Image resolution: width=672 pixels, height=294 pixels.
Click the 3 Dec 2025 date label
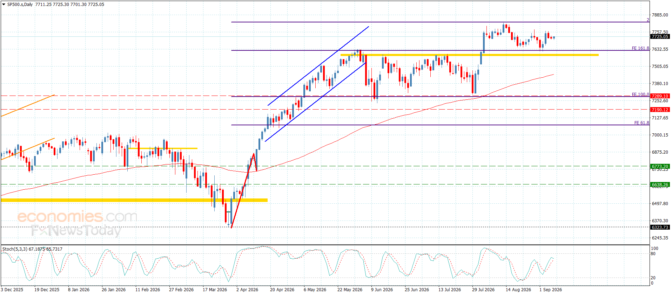click(12, 290)
